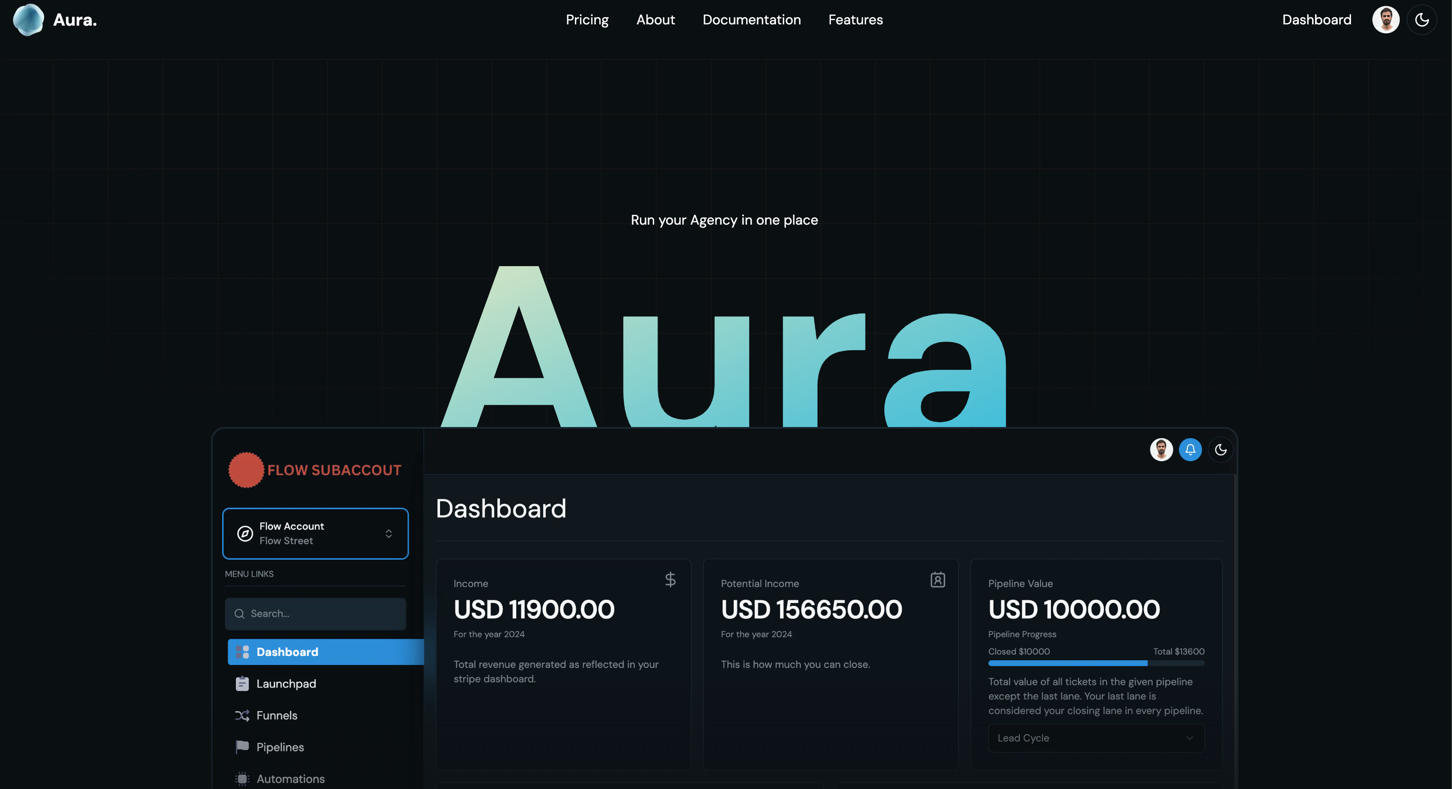The width and height of the screenshot is (1452, 789).
Task: Click the Launchpad clipboard icon in sidebar
Action: click(242, 684)
